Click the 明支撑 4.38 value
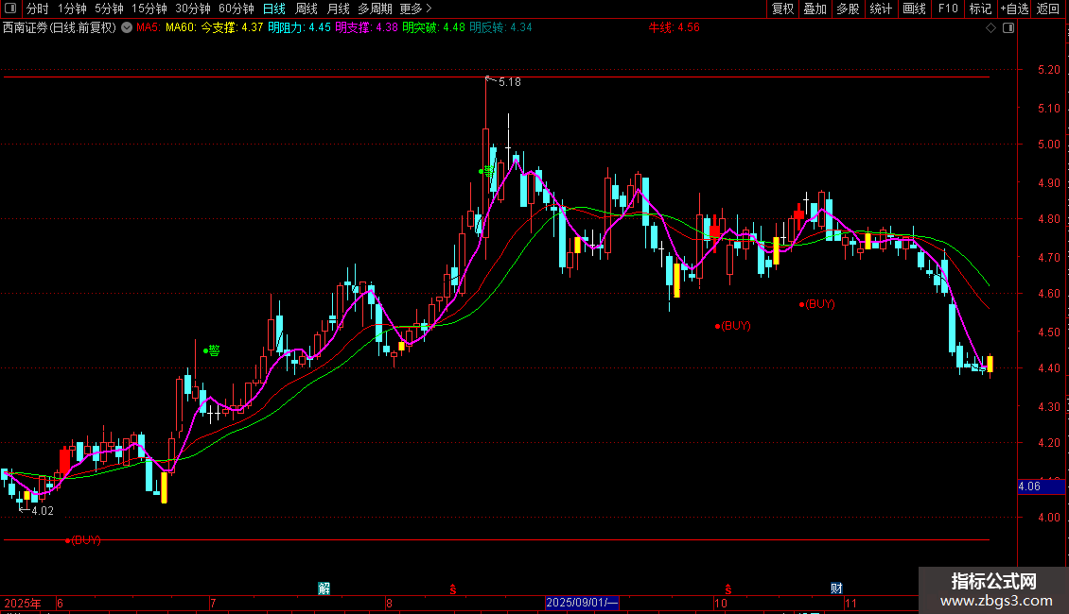Viewport: 1069px width, 614px height. point(367,27)
